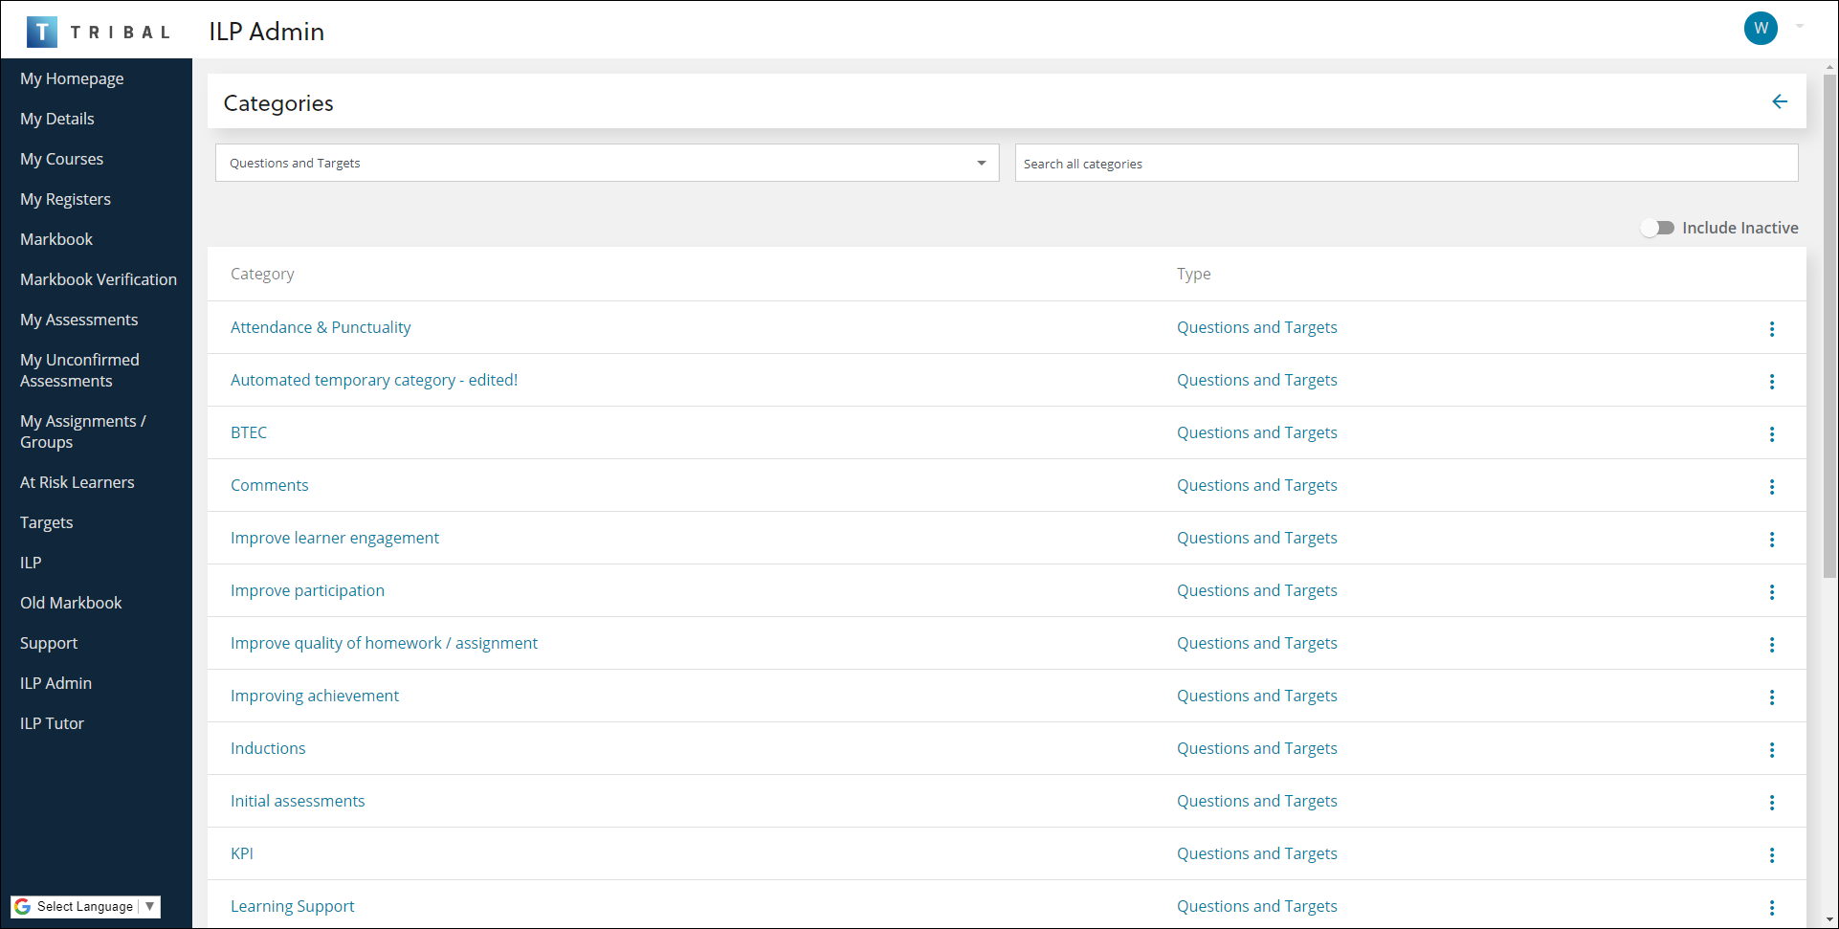Click the Category column header

(262, 274)
